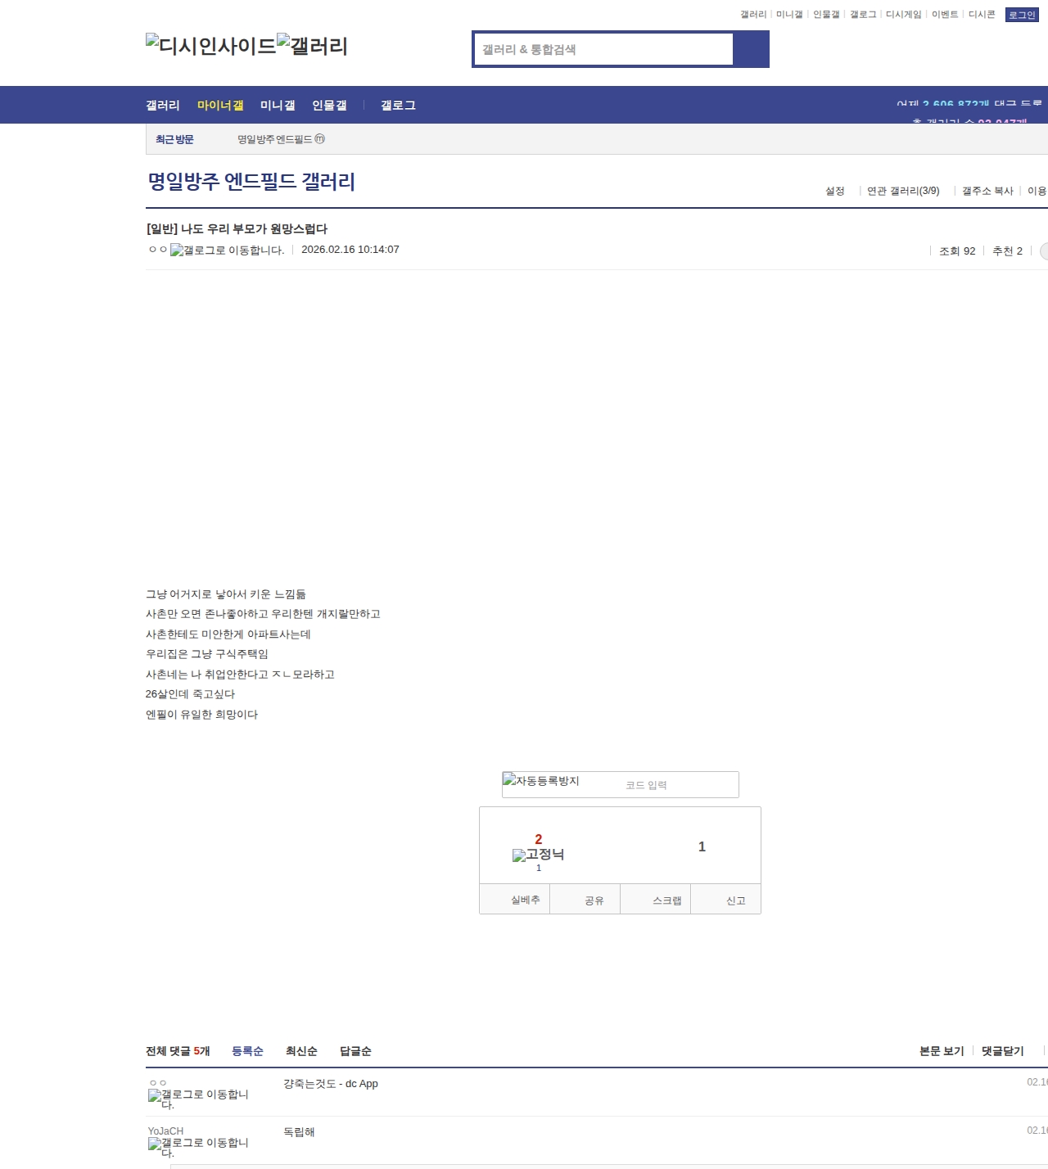The width and height of the screenshot is (1048, 1169).
Task: Click the 신고 report button
Action: pos(735,900)
